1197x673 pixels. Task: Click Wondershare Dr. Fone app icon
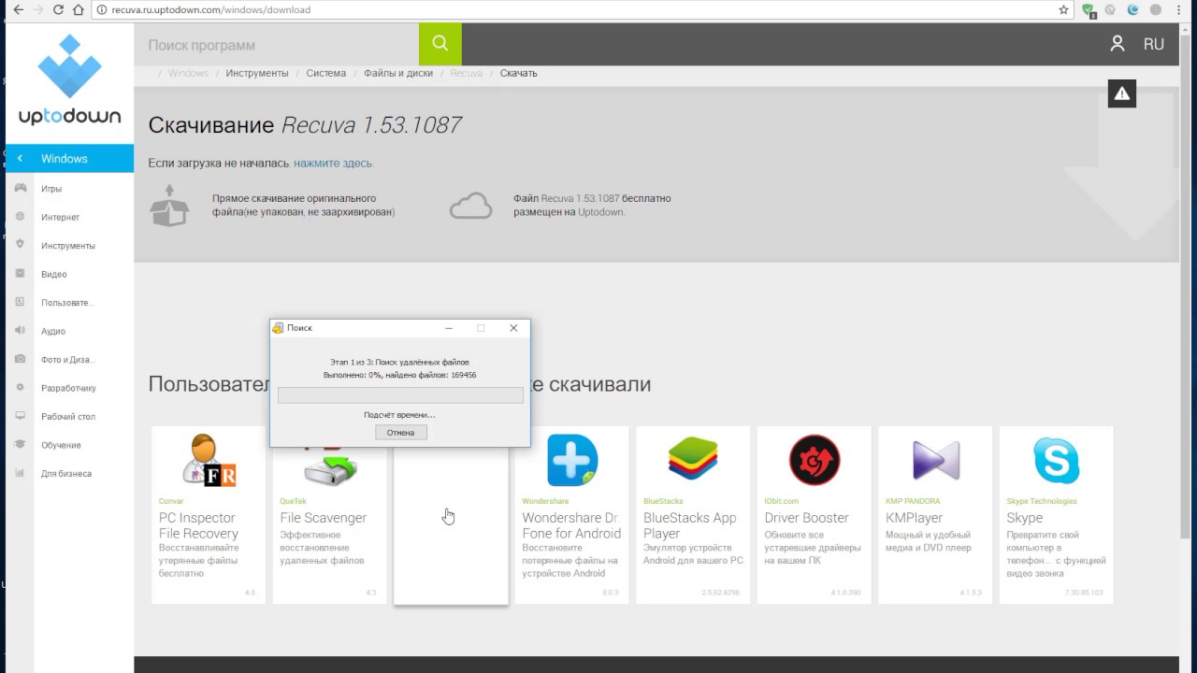(x=572, y=460)
